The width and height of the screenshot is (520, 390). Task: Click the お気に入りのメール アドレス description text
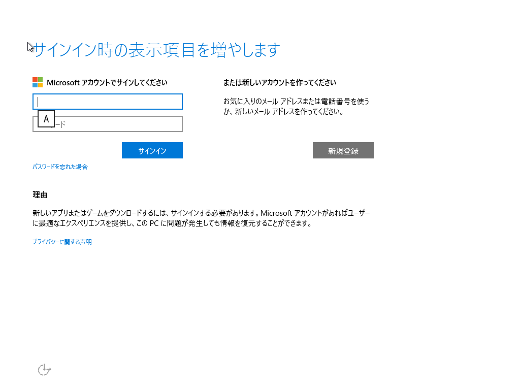(x=296, y=106)
